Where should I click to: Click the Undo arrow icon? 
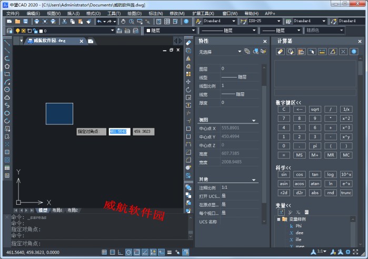coord(99,21)
